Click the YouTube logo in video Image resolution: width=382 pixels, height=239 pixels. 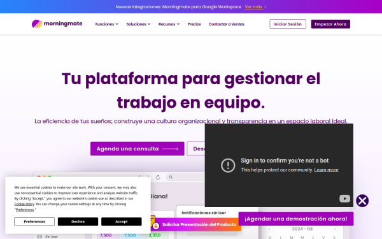[344, 198]
